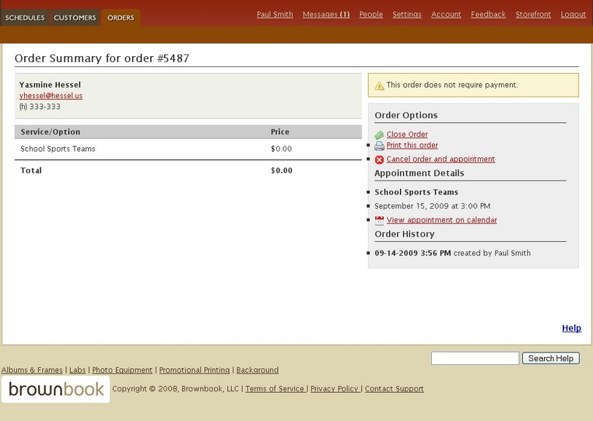Open Albums & Frames footer link
Viewport: 593px width, 421px height.
[32, 370]
